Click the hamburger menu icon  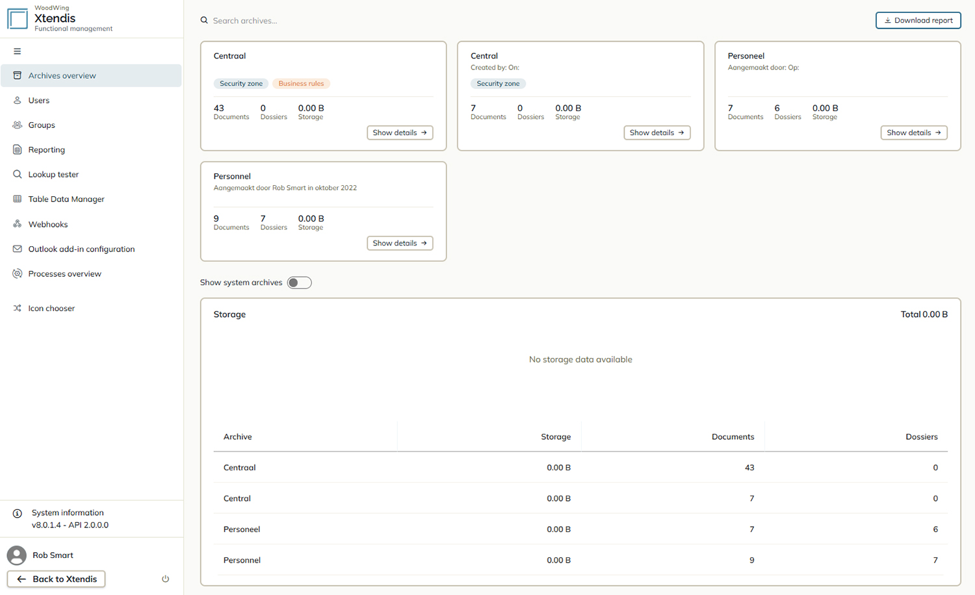click(18, 51)
